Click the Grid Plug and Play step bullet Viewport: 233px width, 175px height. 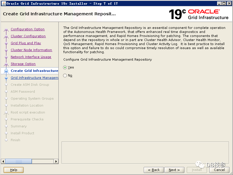[x=6, y=43]
